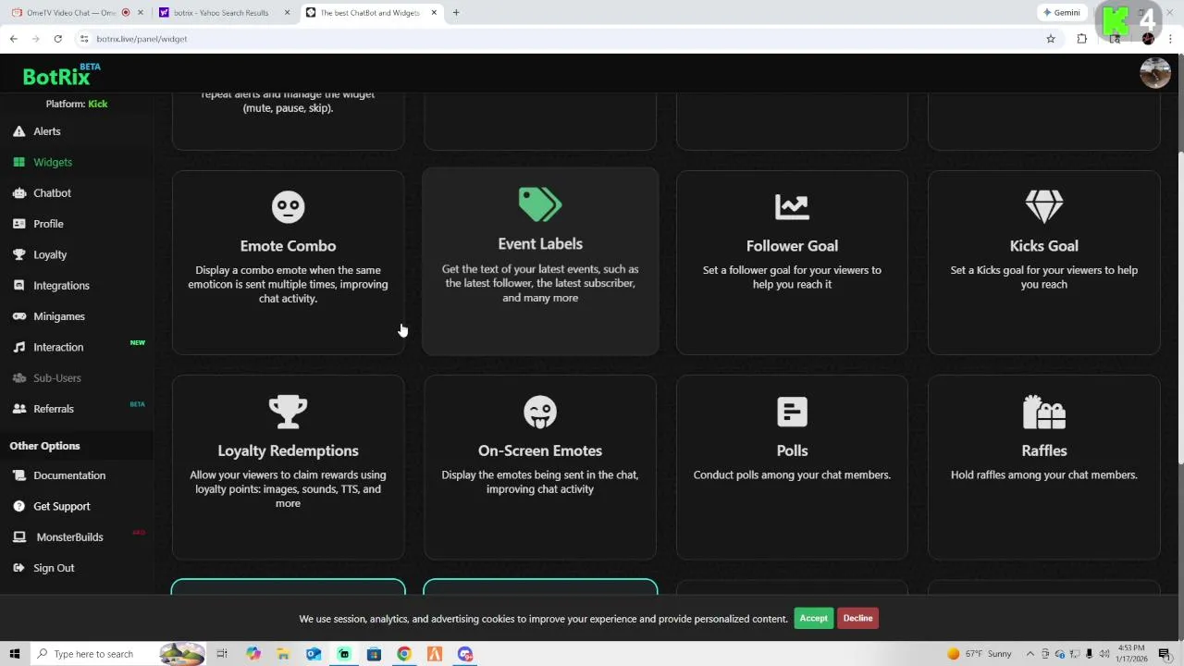Click the On-Screen Emotes tongue face icon

pos(540,412)
